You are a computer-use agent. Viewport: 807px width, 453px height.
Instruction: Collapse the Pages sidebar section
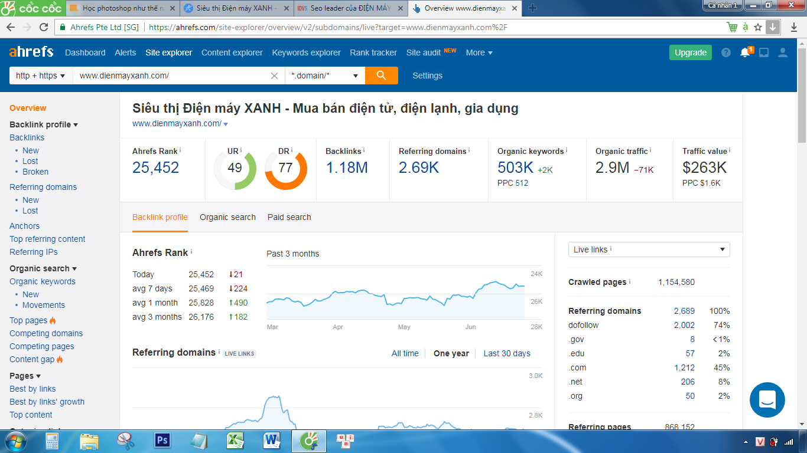(x=25, y=376)
